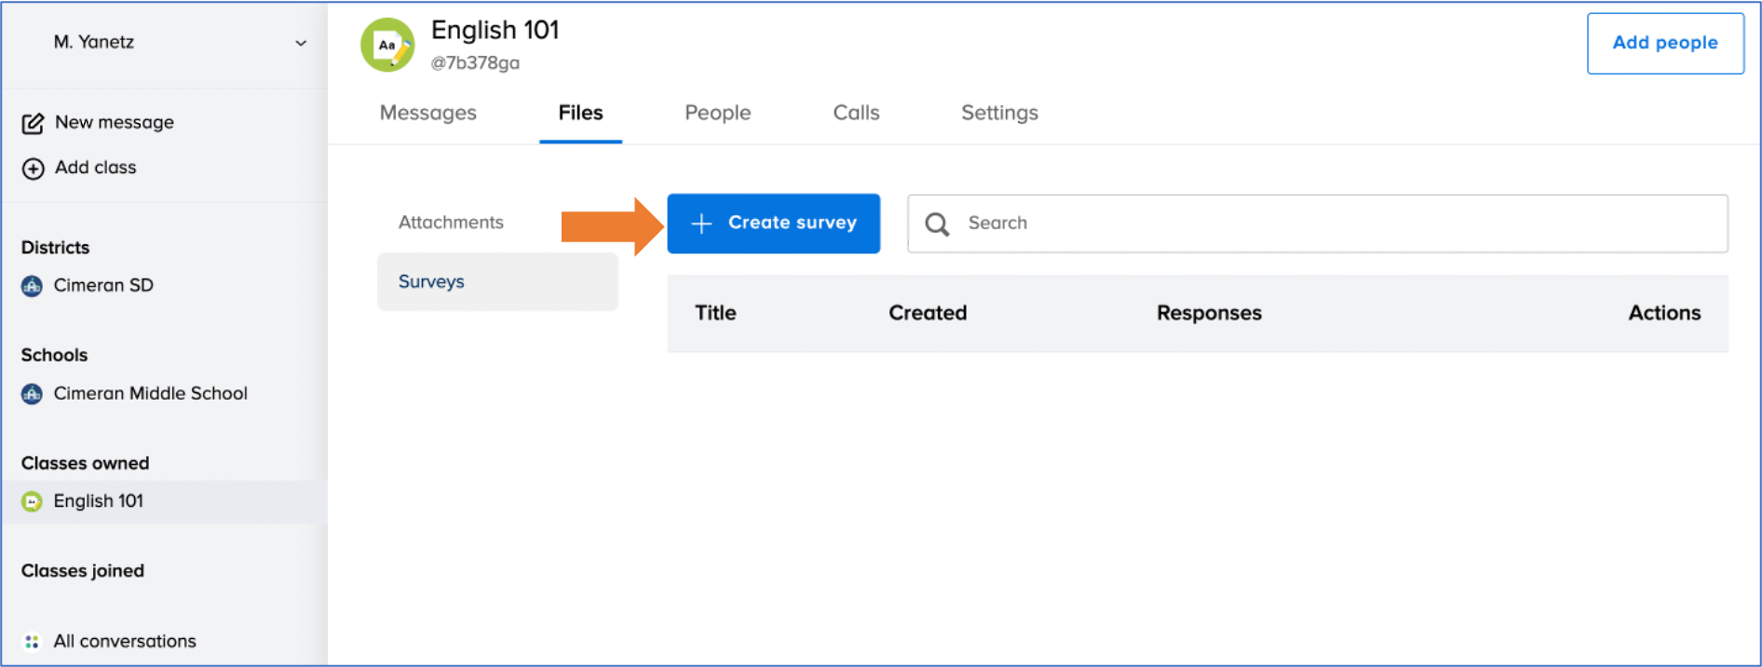Click the All conversations dots icon
This screenshot has height=667, width=1762.
pyautogui.click(x=32, y=642)
